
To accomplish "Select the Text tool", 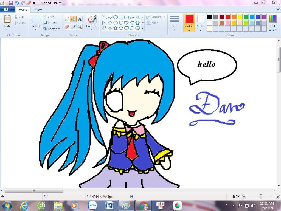I will pos(80,19).
